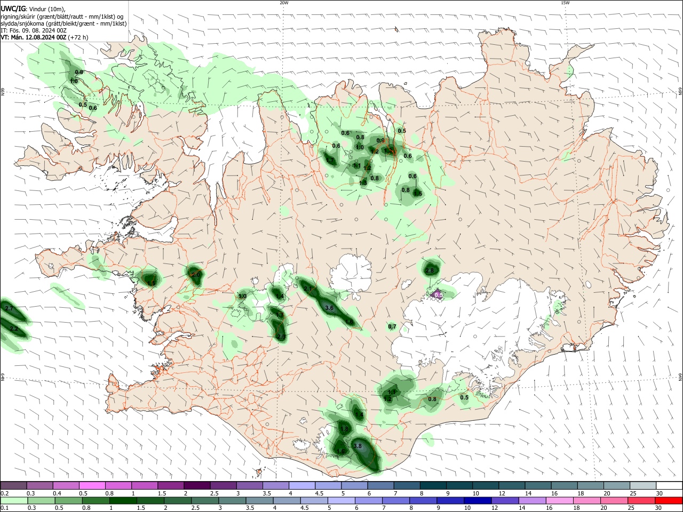Viewport: 683px width, 512px height.
Task: Click the 0.2 label in the upper legend row
Action: 4,493
